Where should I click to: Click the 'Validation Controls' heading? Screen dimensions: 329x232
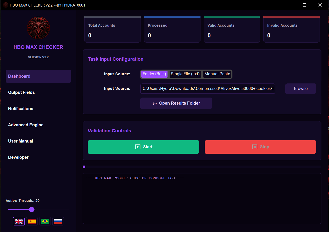[x=109, y=131]
